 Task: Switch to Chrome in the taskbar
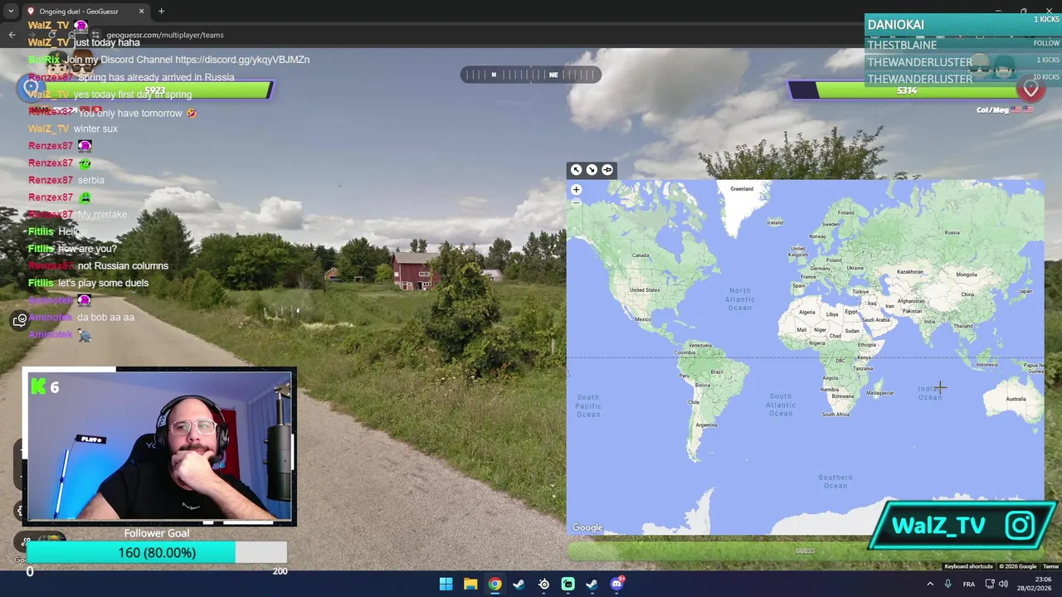coord(494,585)
